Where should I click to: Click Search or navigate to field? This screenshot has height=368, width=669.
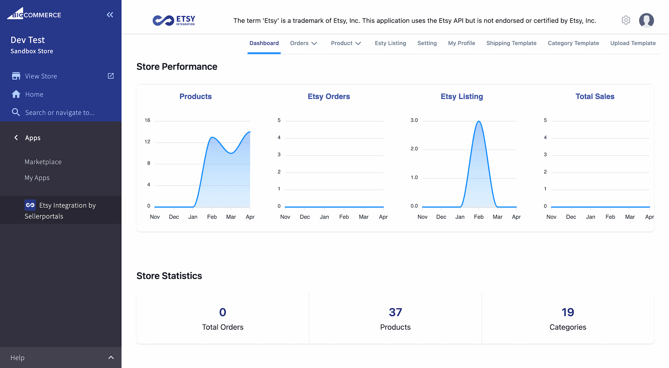60,112
